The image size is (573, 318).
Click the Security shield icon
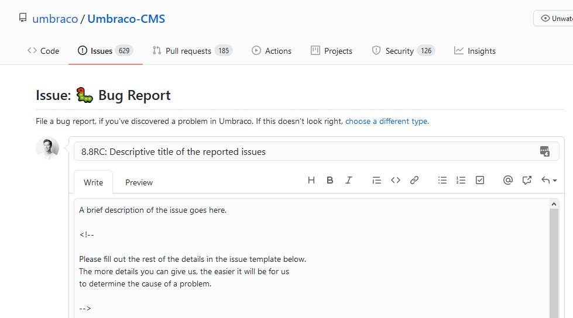(376, 50)
